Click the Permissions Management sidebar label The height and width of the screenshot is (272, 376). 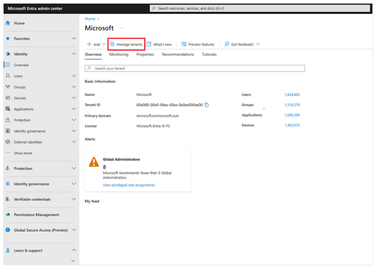[x=36, y=215]
